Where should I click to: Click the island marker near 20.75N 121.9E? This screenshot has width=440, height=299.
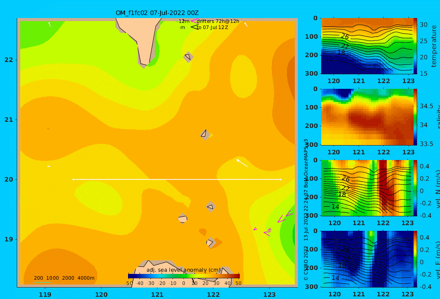(205, 134)
